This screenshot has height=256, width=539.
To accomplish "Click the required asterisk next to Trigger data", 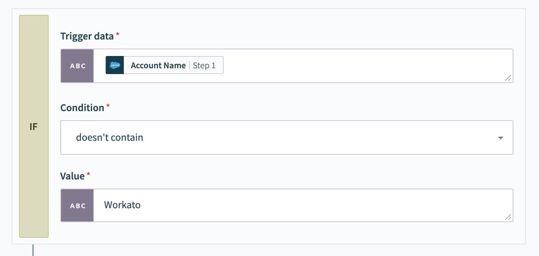I will (117, 34).
